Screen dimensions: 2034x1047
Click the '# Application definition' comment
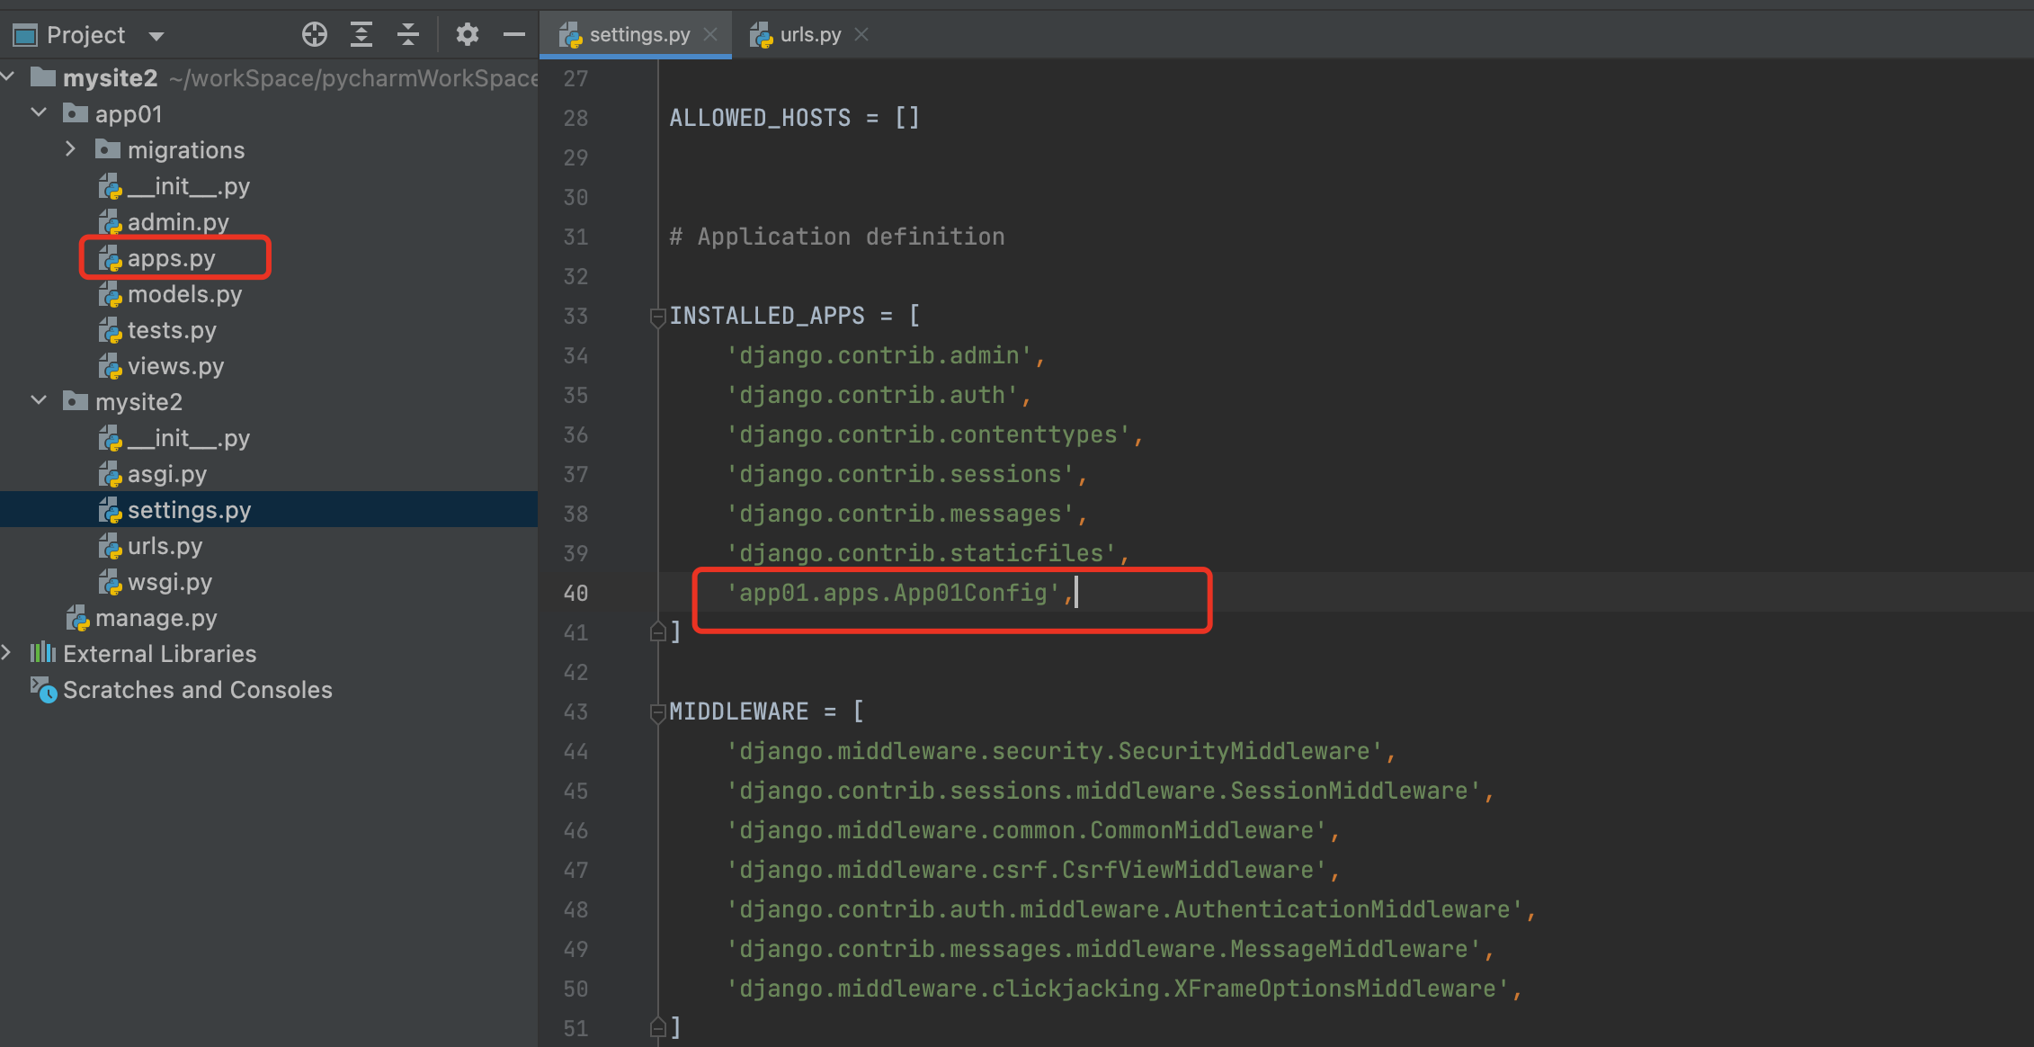837,237
